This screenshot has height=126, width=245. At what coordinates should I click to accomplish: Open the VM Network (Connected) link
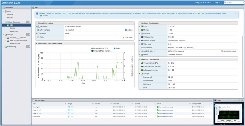(177, 41)
